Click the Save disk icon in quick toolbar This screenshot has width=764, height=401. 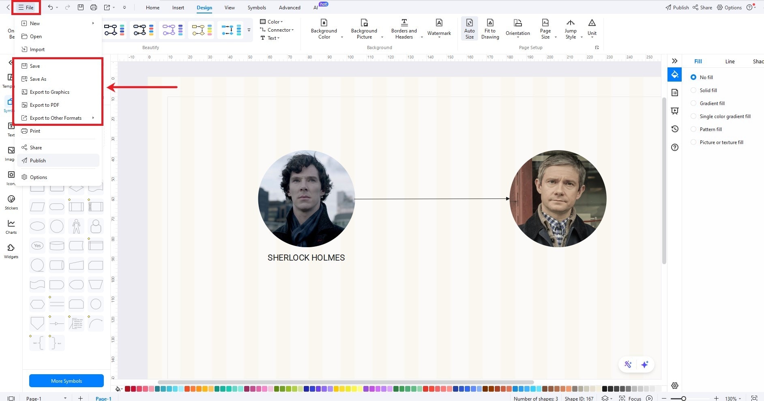(x=81, y=7)
